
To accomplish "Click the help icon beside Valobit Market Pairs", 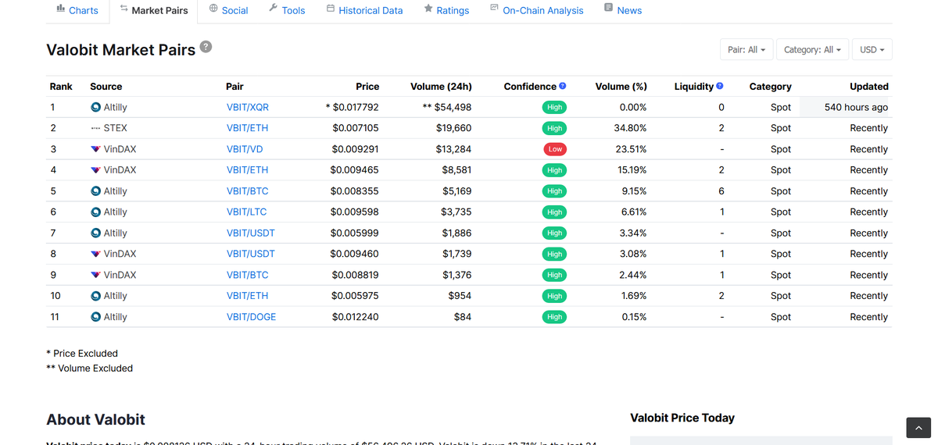I will [x=206, y=47].
